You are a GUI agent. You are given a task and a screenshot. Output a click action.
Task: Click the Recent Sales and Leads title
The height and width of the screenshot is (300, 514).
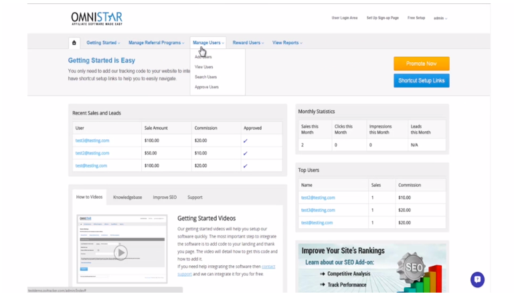96,113
